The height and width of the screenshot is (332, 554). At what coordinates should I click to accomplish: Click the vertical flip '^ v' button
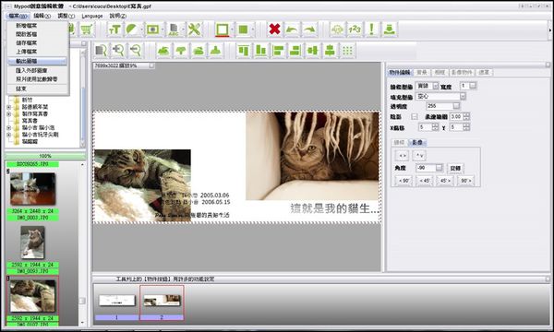point(419,155)
